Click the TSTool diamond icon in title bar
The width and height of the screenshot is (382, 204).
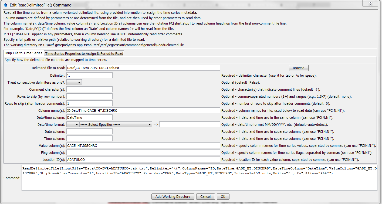[5, 4]
